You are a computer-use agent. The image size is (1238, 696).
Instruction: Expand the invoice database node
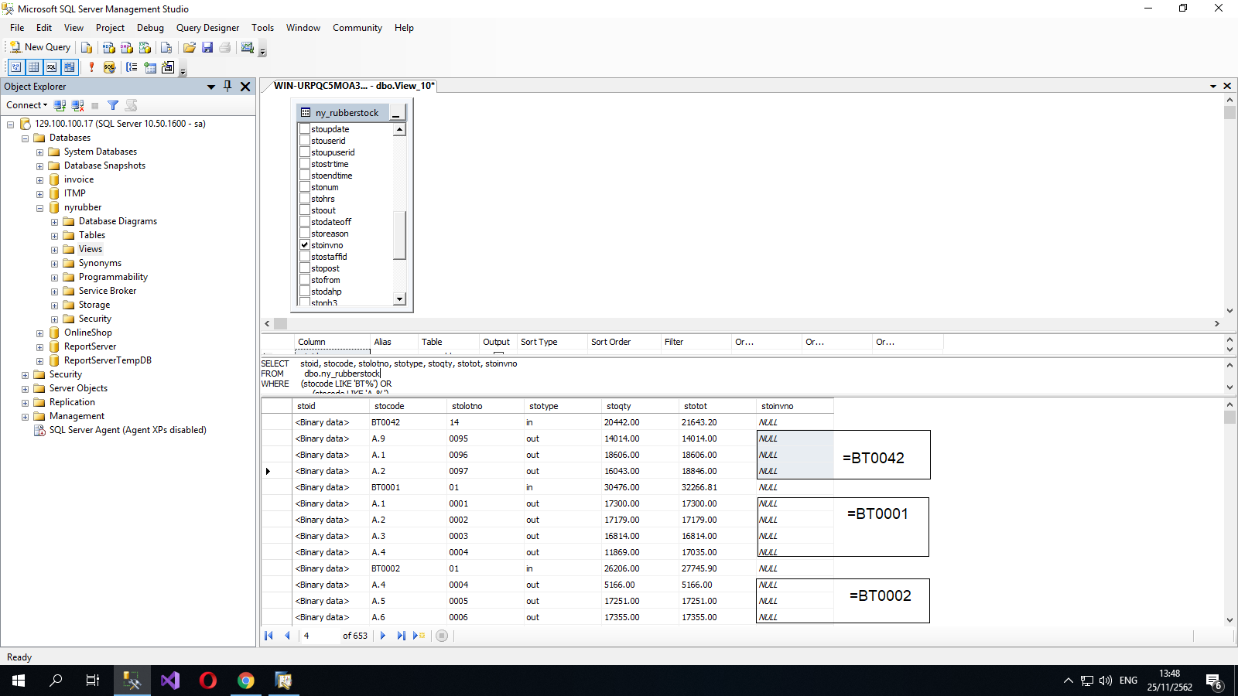[x=39, y=180]
